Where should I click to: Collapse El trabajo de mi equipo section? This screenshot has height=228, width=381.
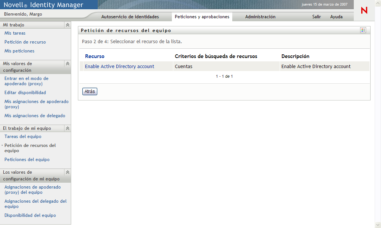pos(67,128)
